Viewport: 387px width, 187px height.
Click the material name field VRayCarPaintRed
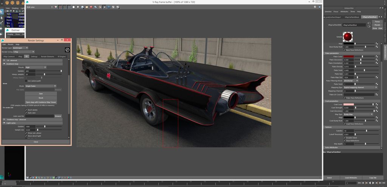[x=354, y=25]
